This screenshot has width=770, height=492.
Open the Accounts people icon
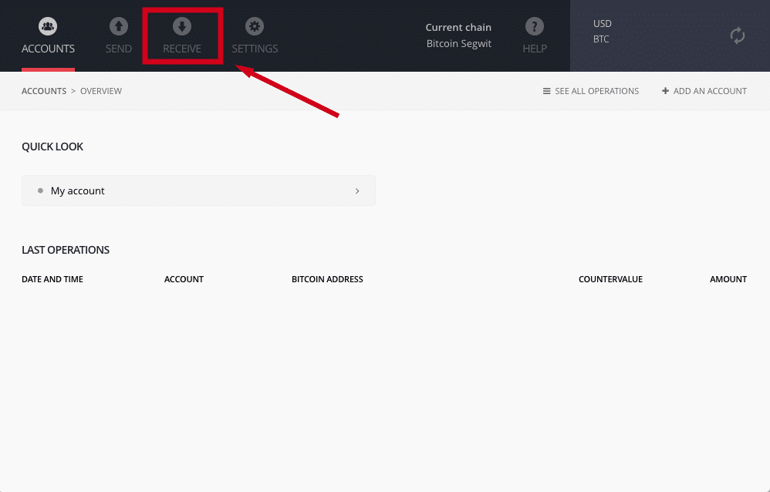point(48,26)
